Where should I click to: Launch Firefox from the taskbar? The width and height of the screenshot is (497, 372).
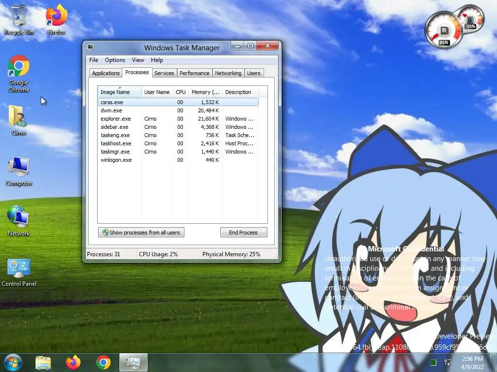[73, 362]
